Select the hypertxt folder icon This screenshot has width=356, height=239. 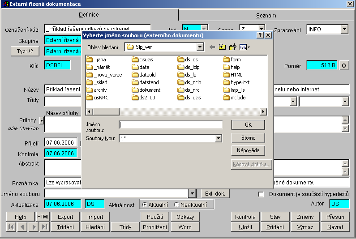click(227, 82)
